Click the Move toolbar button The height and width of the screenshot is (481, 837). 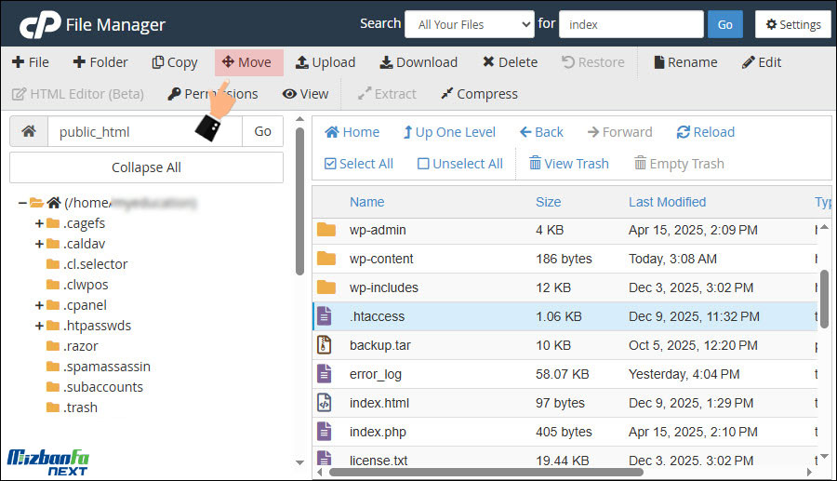[x=247, y=62]
